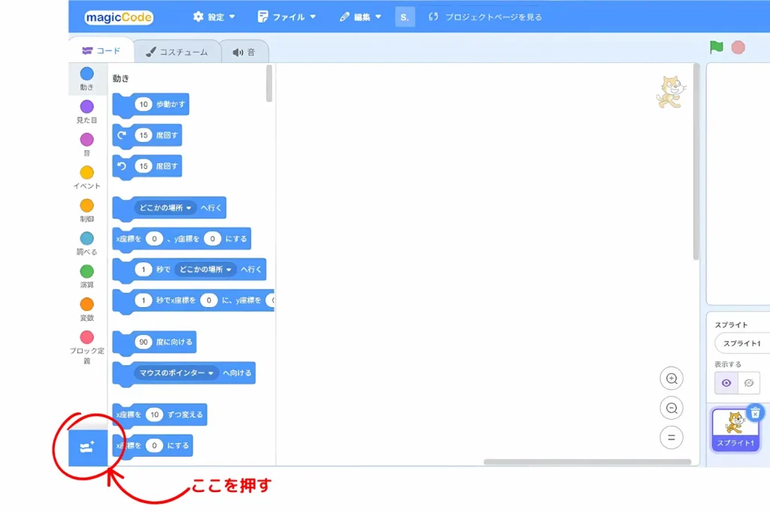Expand the ファイル dropdown menu
The width and height of the screenshot is (770, 513).
coord(286,17)
